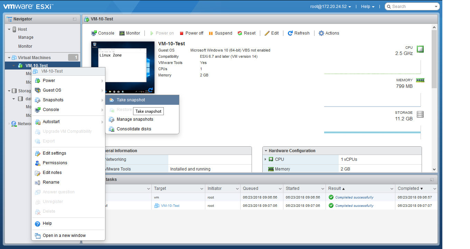Expand the Power submenu arrow
This screenshot has height=249, width=470.
click(x=102, y=81)
